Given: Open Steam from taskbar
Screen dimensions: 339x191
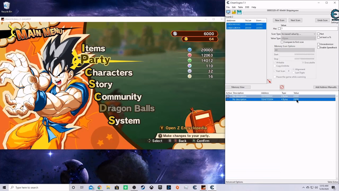Looking at the screenshot, I should point(143,188).
